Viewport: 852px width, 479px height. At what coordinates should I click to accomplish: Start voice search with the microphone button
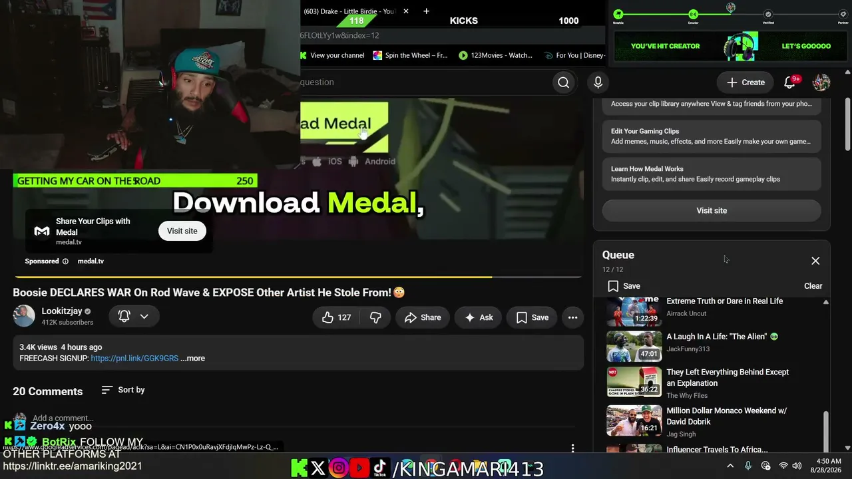[x=598, y=82]
